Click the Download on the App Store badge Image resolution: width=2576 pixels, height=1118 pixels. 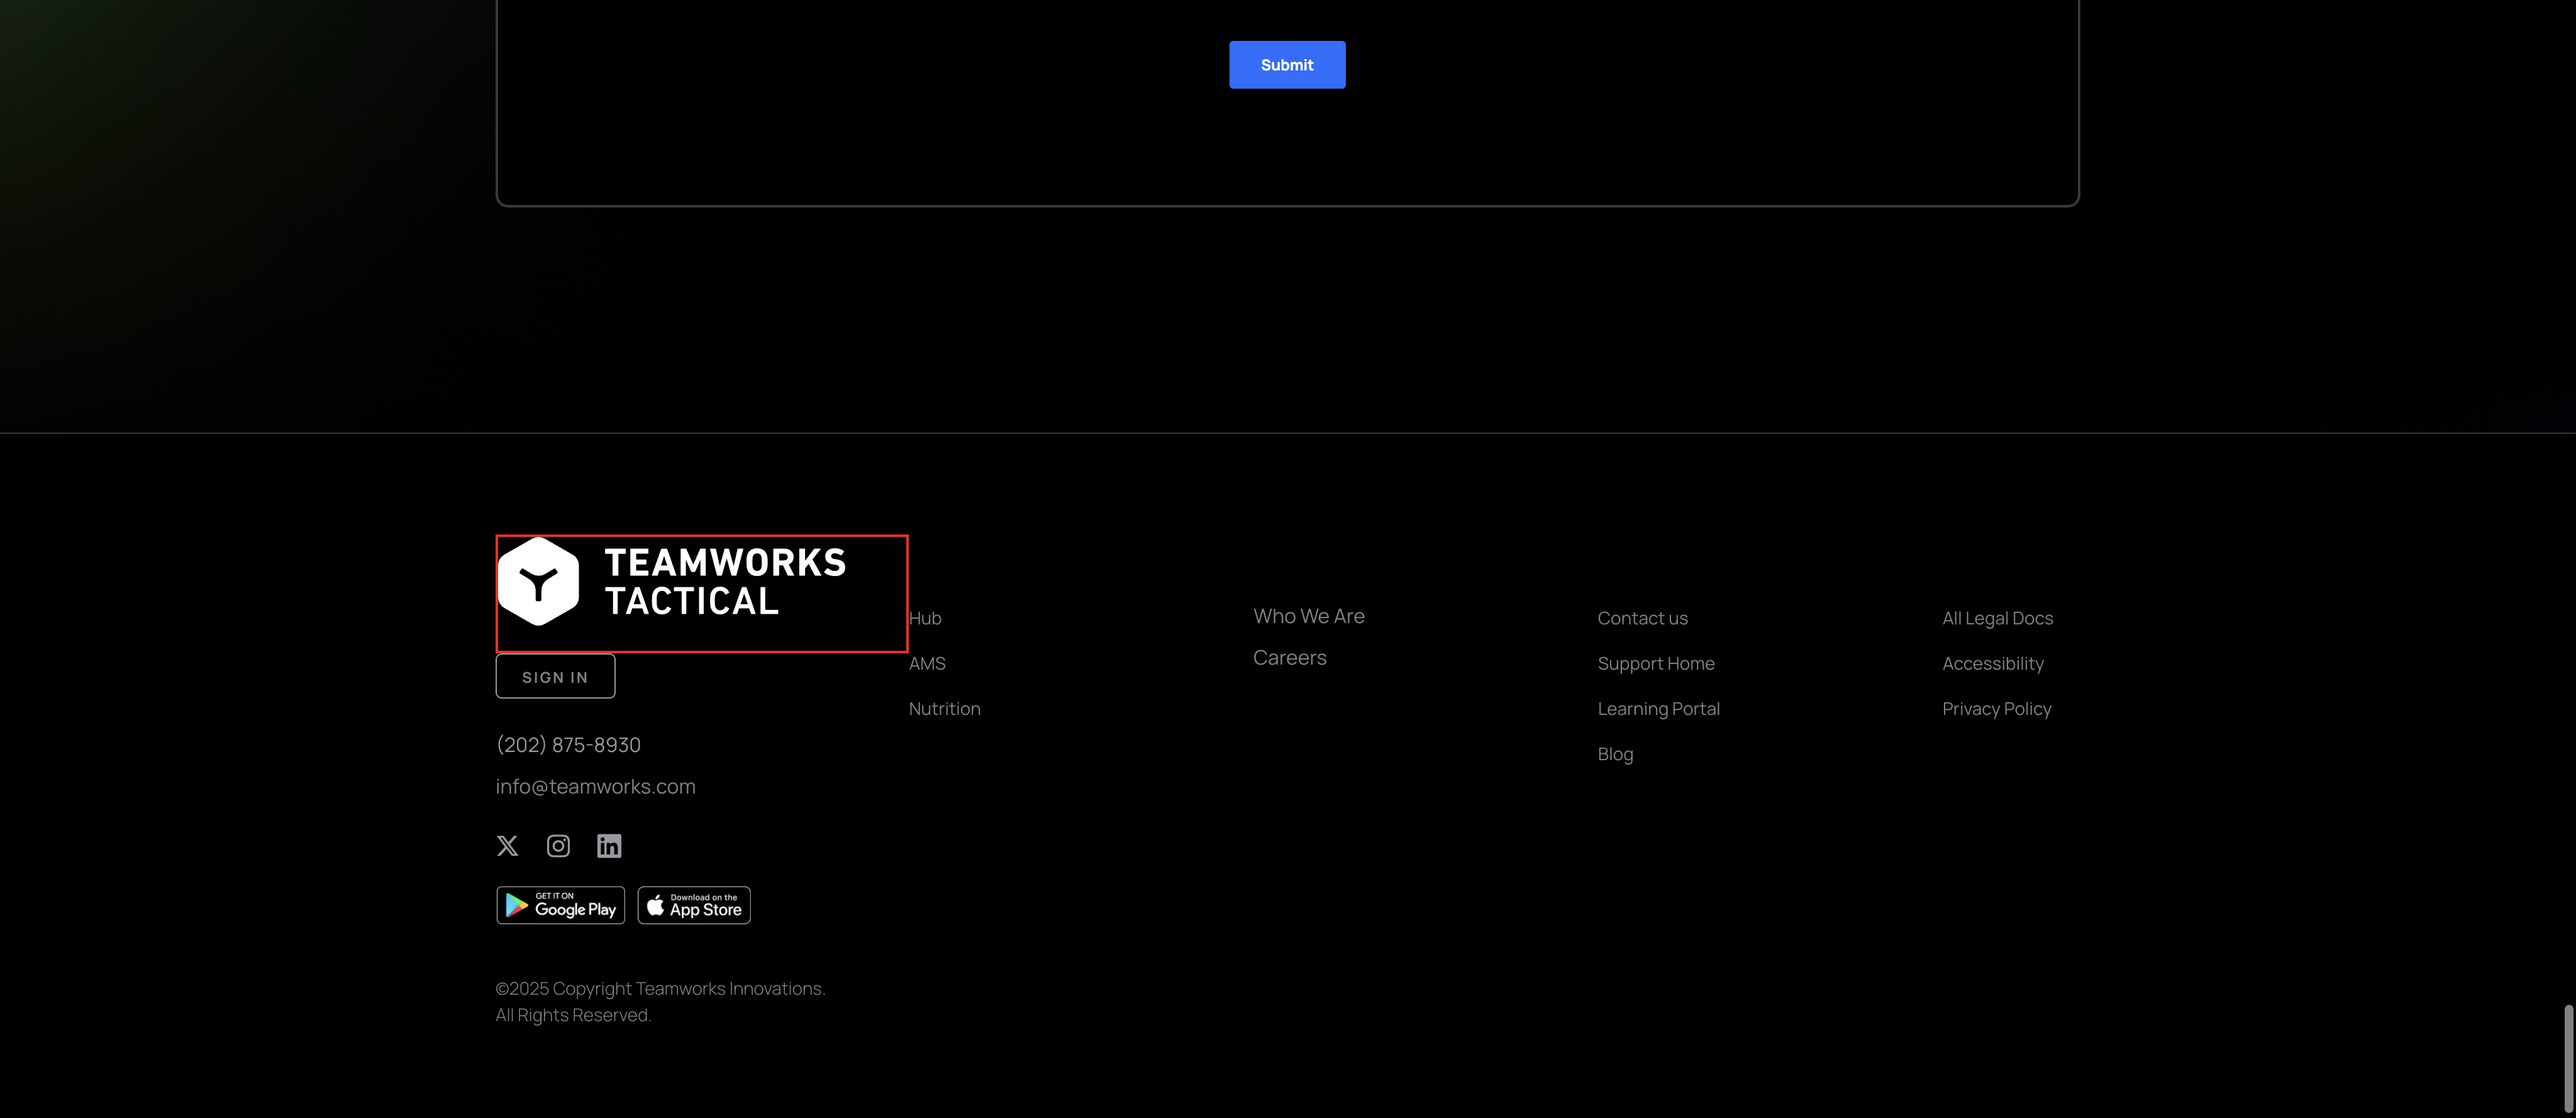[694, 905]
